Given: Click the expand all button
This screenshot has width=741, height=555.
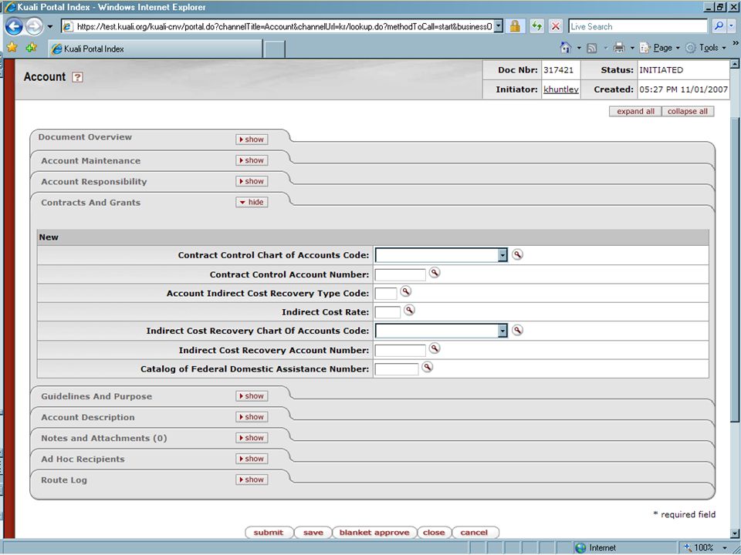Looking at the screenshot, I should click(x=635, y=111).
